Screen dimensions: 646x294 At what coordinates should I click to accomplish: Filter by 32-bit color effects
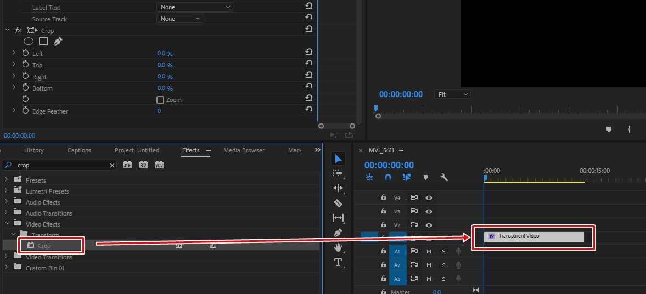point(143,165)
